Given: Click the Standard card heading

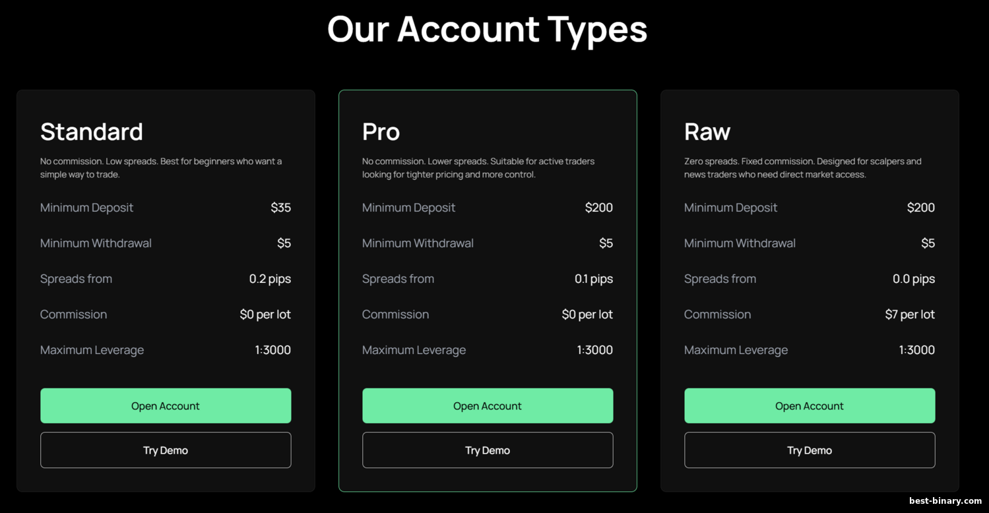Looking at the screenshot, I should click(x=92, y=132).
